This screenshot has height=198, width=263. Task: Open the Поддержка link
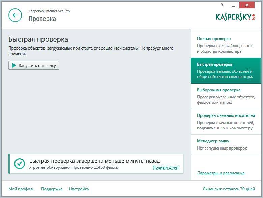pyautogui.click(x=52, y=189)
